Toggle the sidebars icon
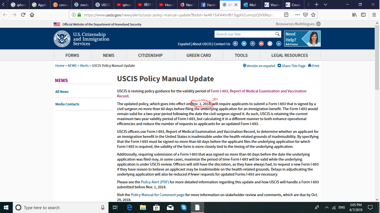 (x=363, y=15)
